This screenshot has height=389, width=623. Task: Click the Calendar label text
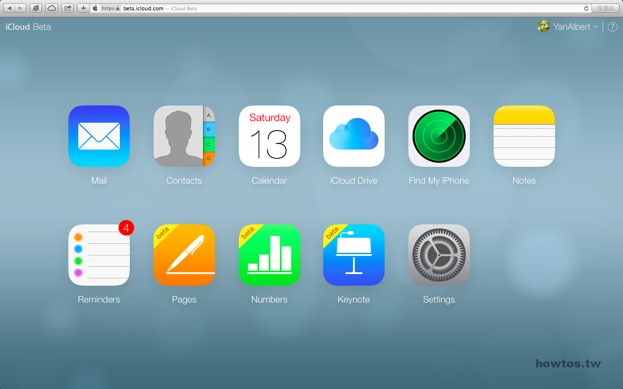(x=270, y=181)
